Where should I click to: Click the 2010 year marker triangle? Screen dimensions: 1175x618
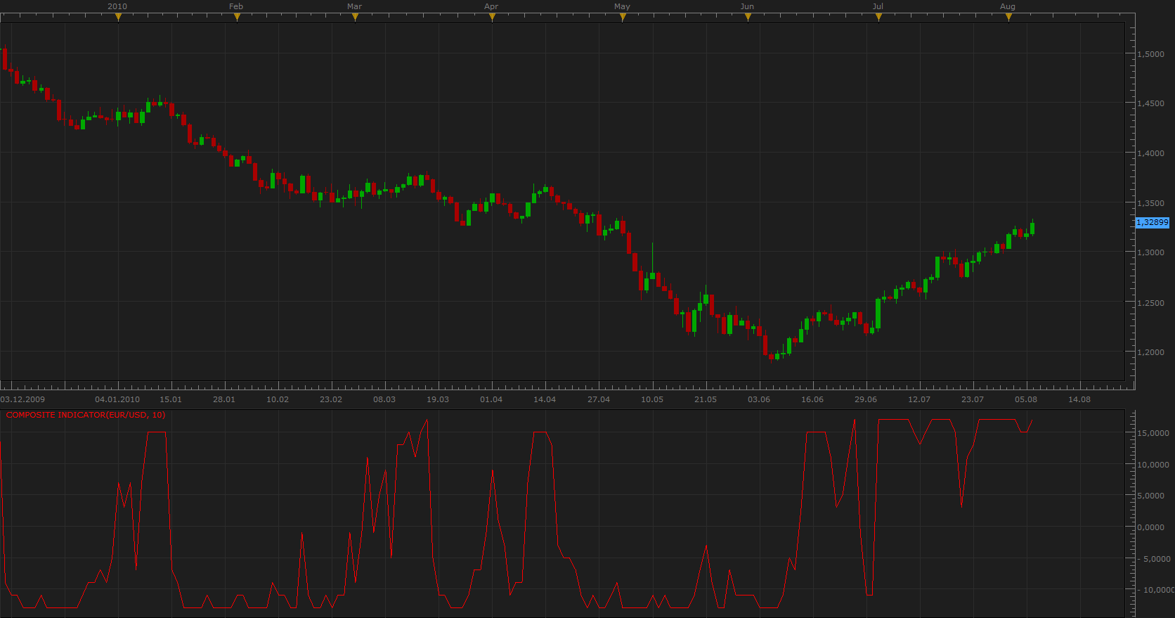pos(118,18)
